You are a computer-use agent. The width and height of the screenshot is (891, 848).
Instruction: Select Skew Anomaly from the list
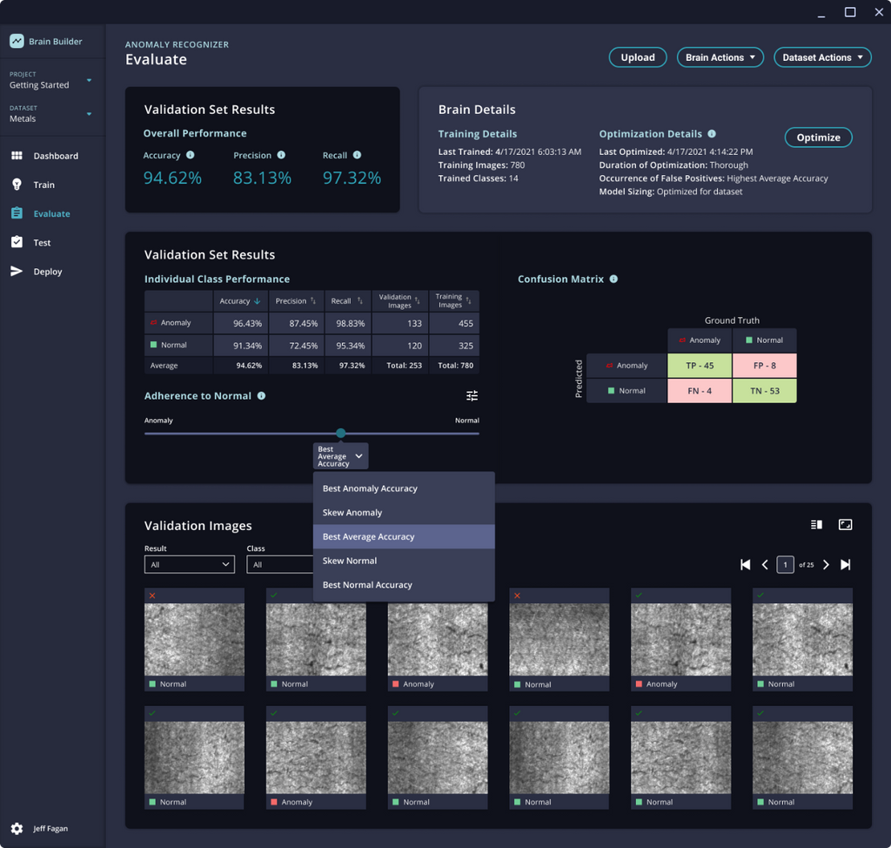coord(352,513)
